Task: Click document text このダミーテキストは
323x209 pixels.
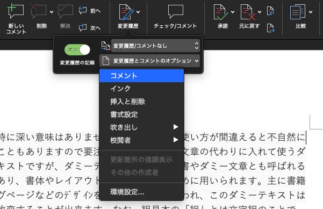Action: click(257, 195)
